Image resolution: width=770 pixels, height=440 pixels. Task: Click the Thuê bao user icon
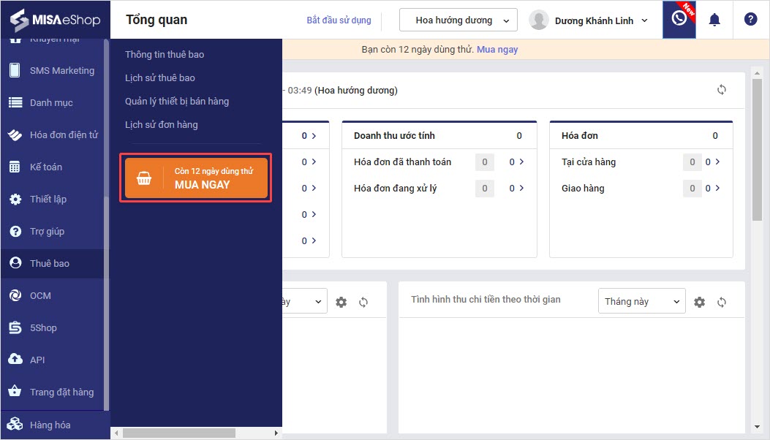(x=15, y=263)
